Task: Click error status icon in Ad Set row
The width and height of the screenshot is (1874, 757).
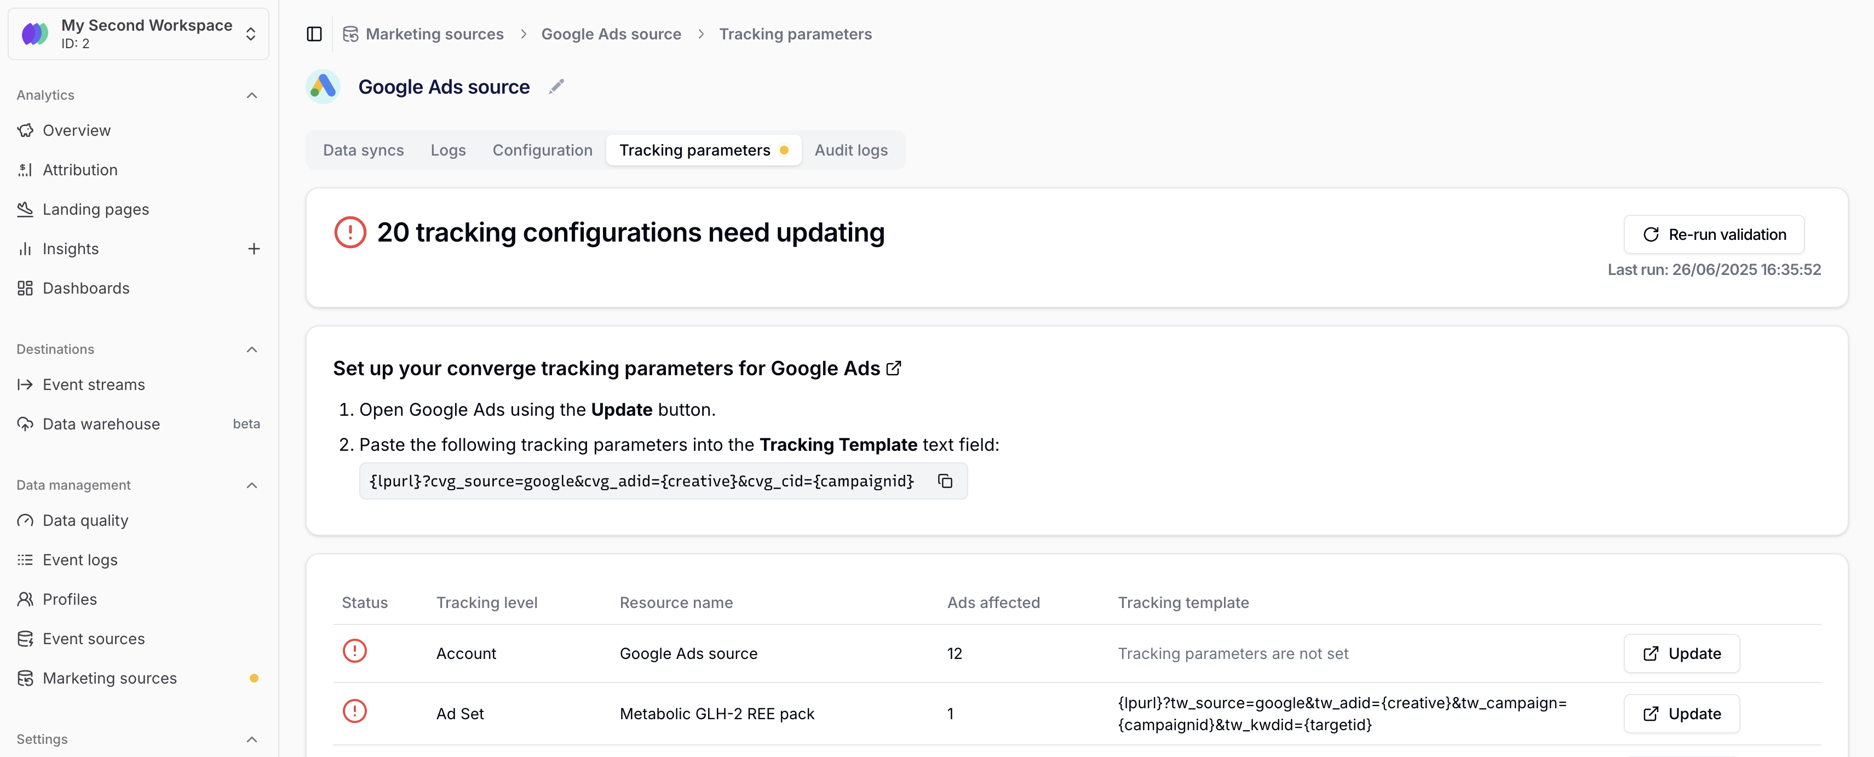Action: (x=355, y=711)
